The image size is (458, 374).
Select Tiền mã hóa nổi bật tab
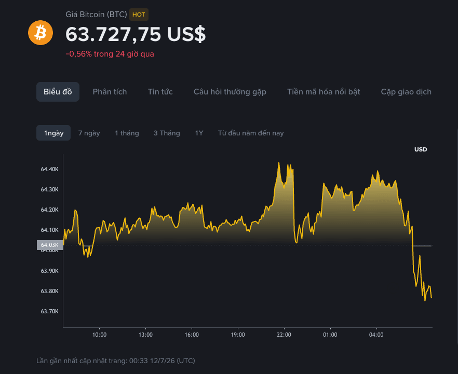tap(324, 92)
